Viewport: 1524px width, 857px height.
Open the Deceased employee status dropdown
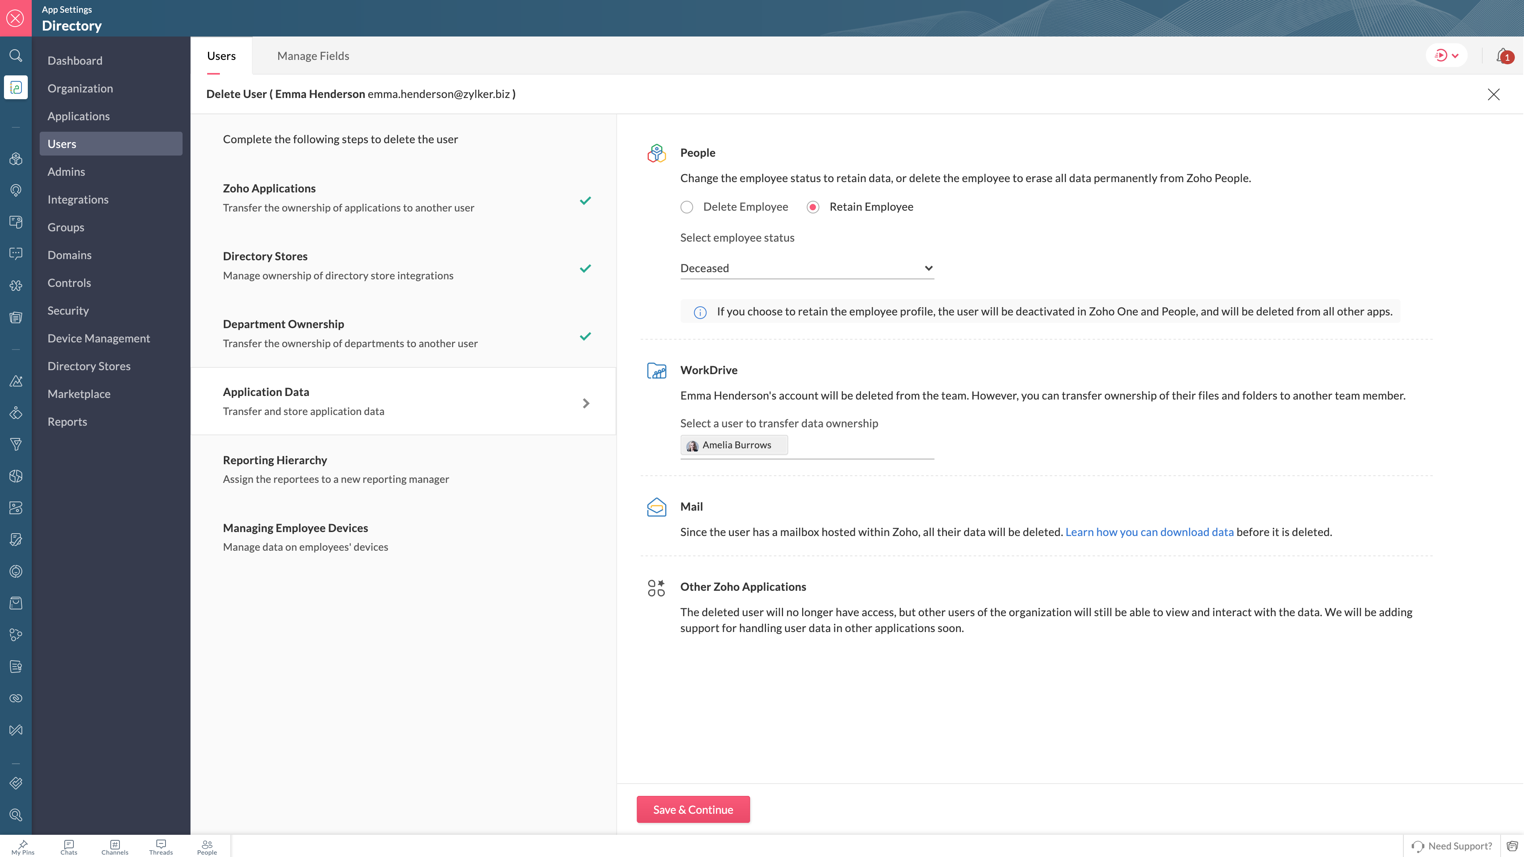(806, 268)
